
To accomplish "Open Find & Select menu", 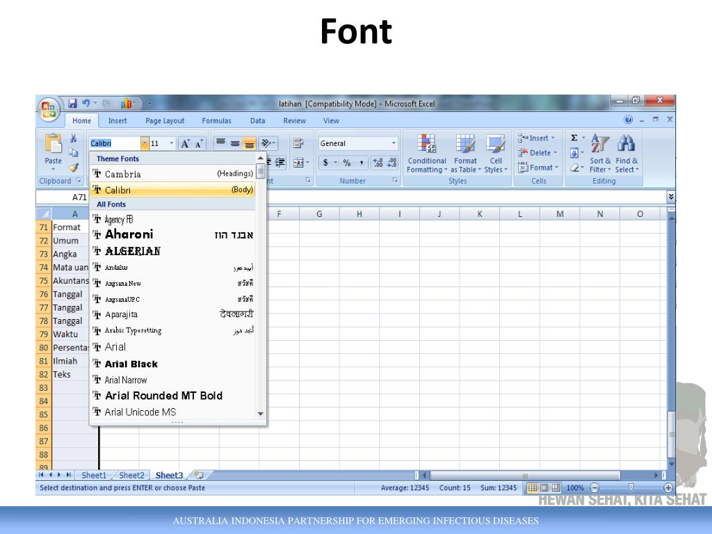I will click(x=626, y=154).
